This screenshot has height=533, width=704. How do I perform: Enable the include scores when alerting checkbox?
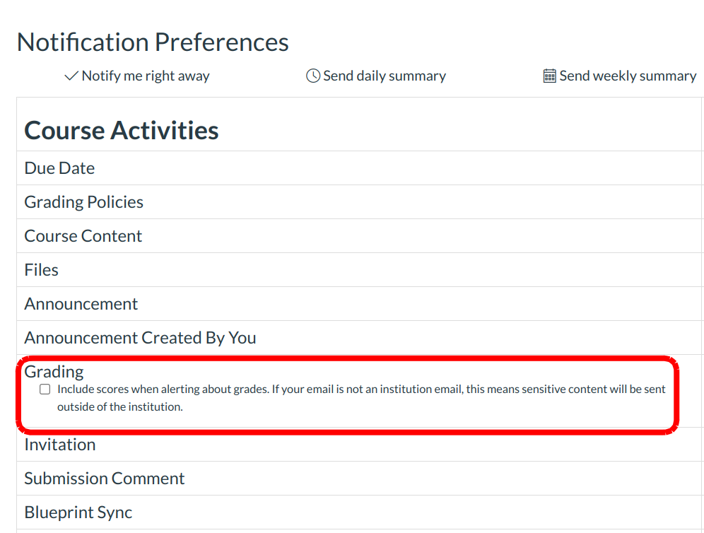(45, 389)
